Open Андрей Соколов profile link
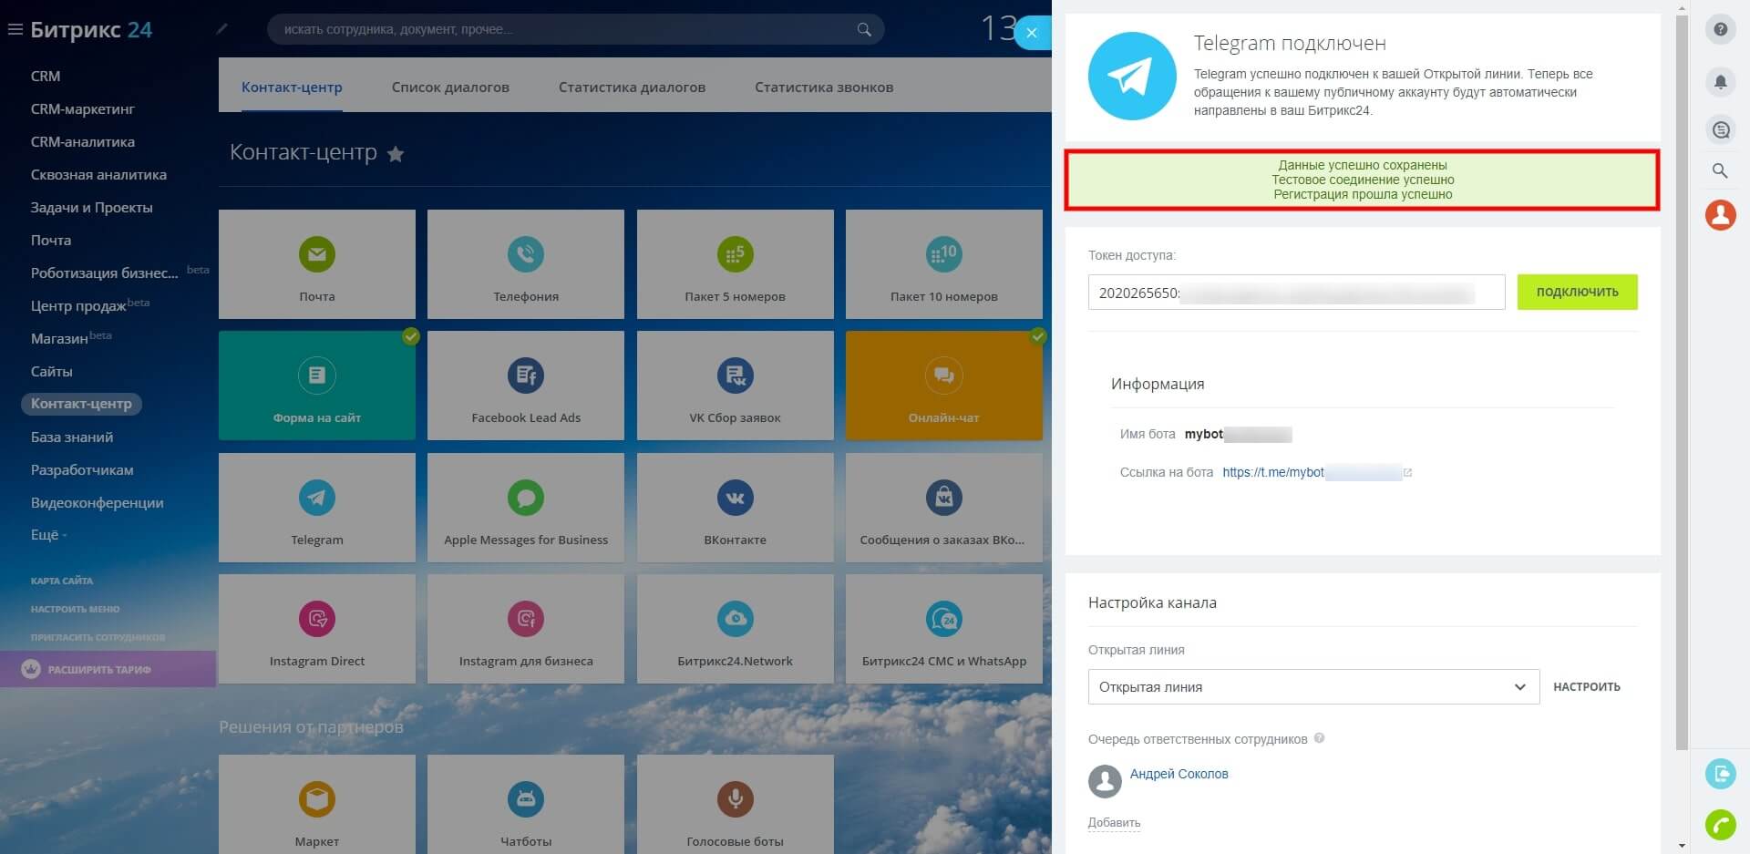This screenshot has width=1750, height=854. point(1179,774)
